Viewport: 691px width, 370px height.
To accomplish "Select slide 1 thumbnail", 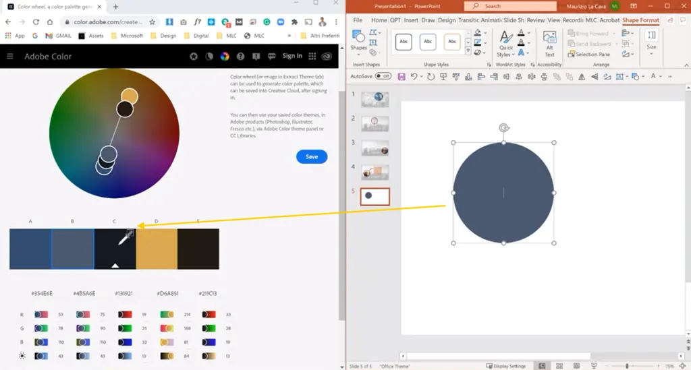I will pos(375,100).
